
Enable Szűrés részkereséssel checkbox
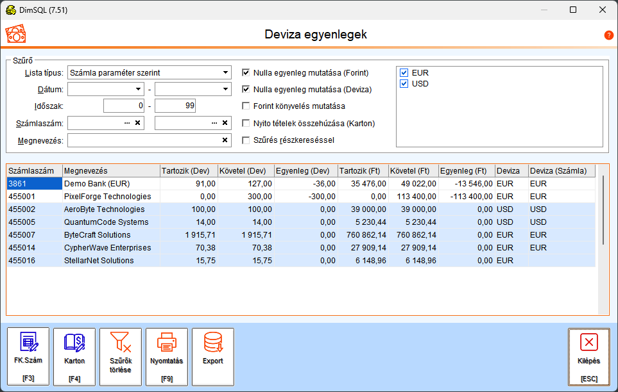pyautogui.click(x=246, y=140)
